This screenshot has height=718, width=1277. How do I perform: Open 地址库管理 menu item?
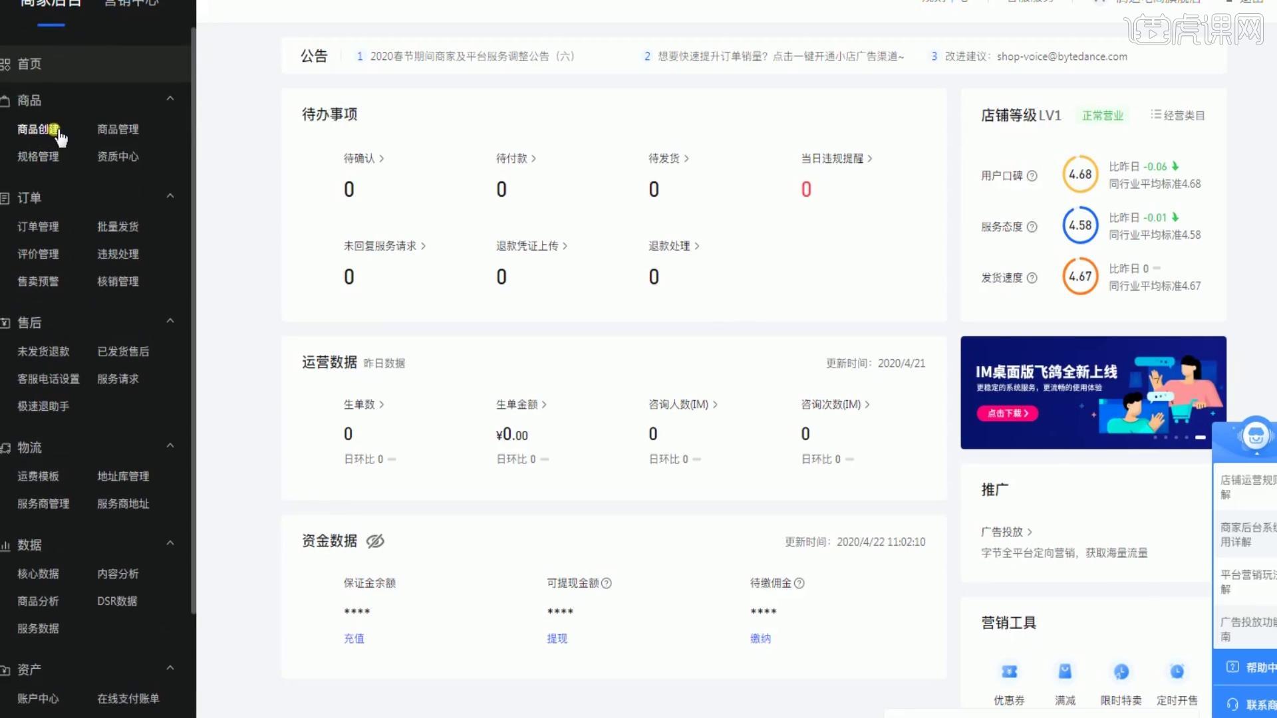pos(123,477)
